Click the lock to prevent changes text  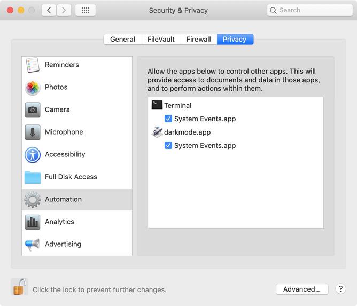point(99,289)
